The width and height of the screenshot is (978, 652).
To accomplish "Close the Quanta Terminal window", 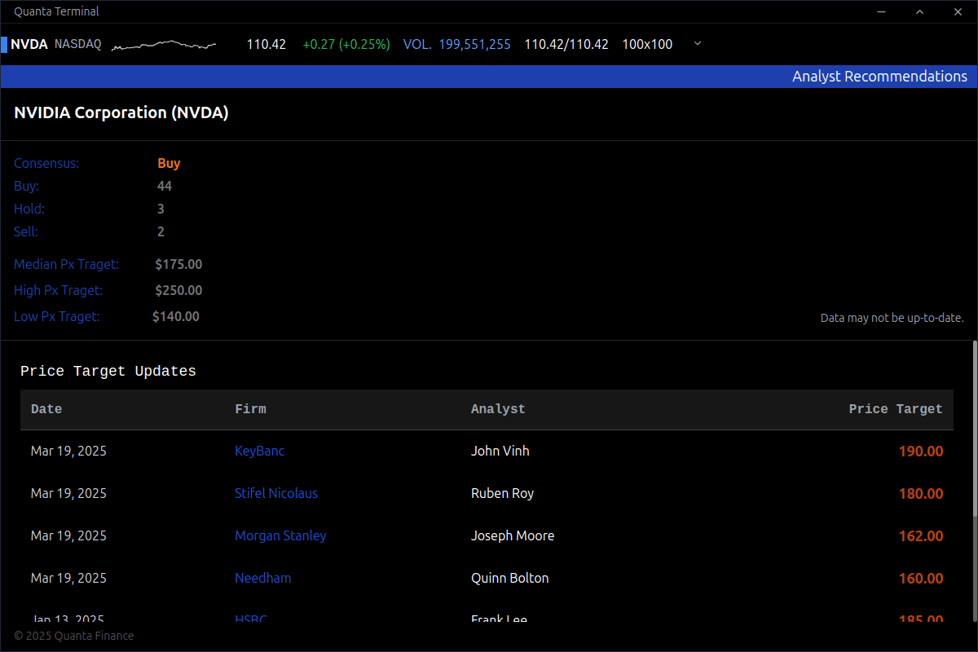I will 958,11.
